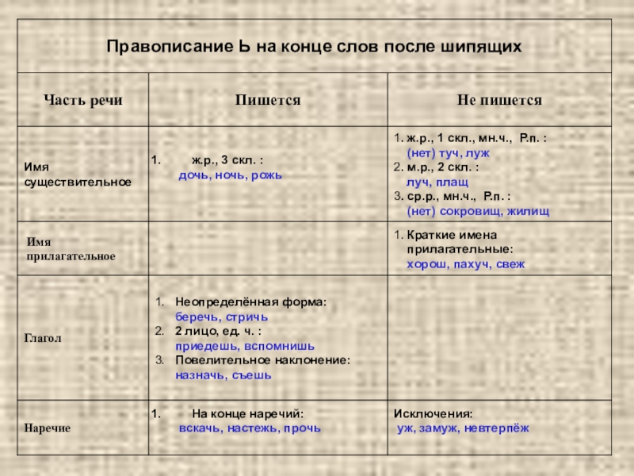Viewport: 634px width, 476px height.
Task: Click the examples 'хорош, пахуч, свеж'
Action: pos(466,264)
